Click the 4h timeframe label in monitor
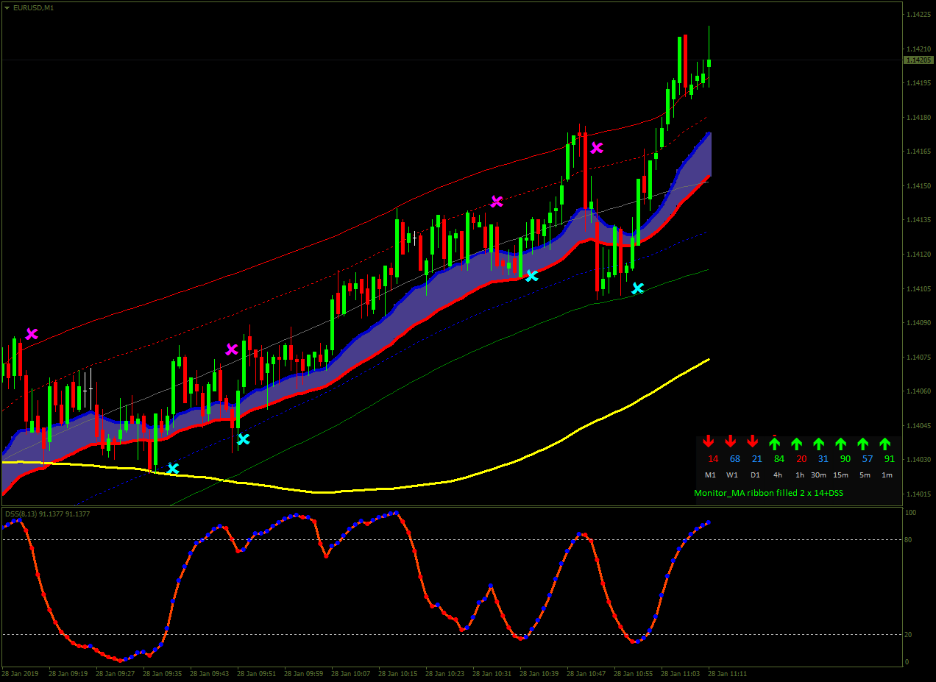 (778, 475)
